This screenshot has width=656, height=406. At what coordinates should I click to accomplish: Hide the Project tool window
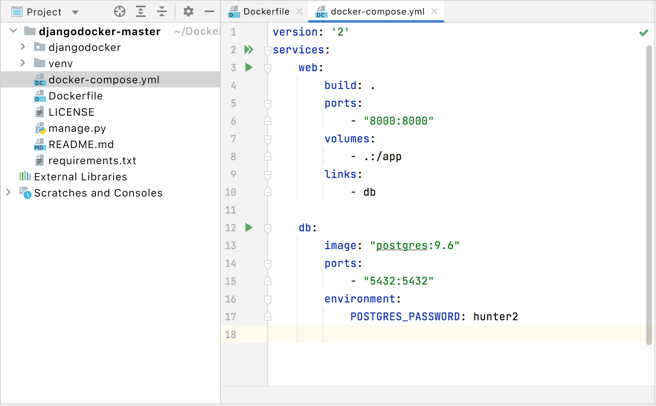(209, 11)
